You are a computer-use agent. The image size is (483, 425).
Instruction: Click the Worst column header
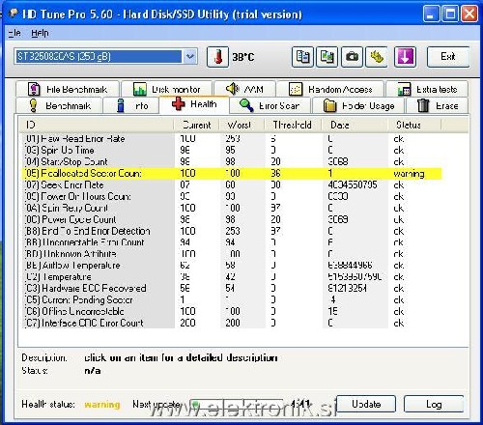pyautogui.click(x=241, y=125)
